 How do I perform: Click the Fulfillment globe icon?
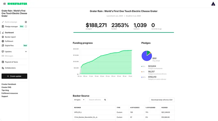click(3, 41)
